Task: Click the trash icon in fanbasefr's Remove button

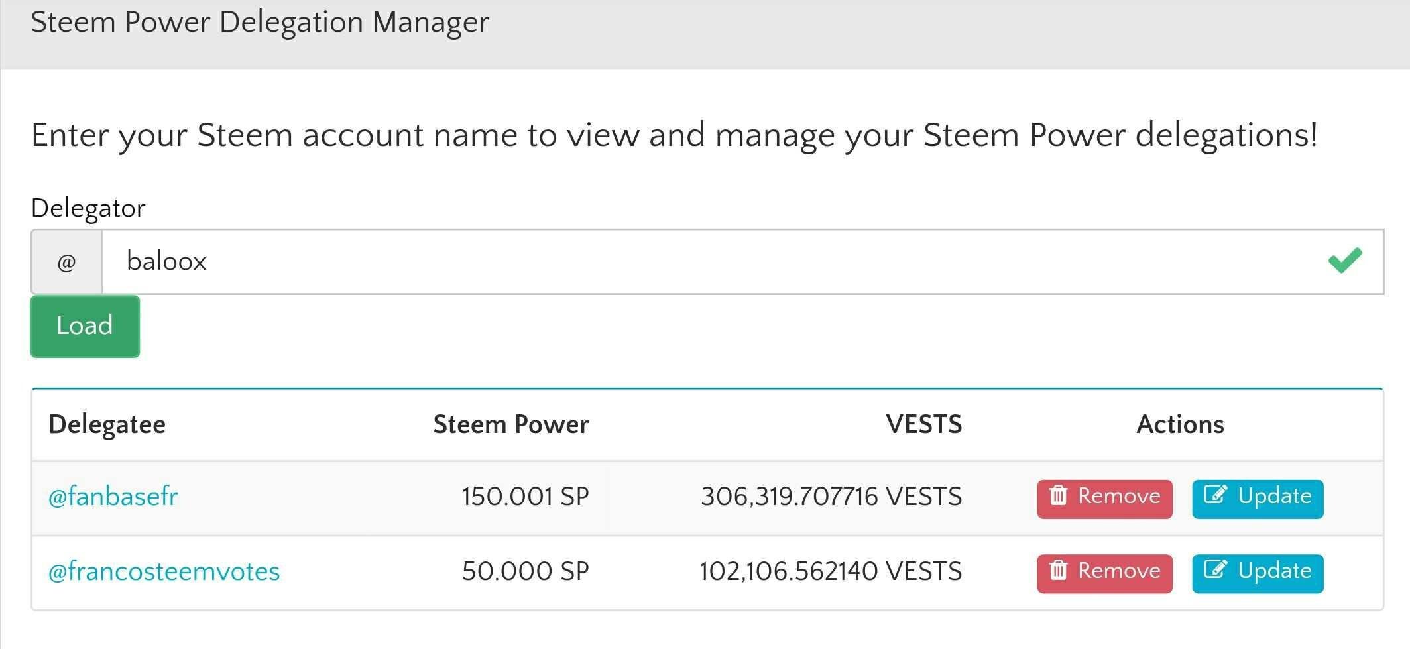Action: [1059, 495]
